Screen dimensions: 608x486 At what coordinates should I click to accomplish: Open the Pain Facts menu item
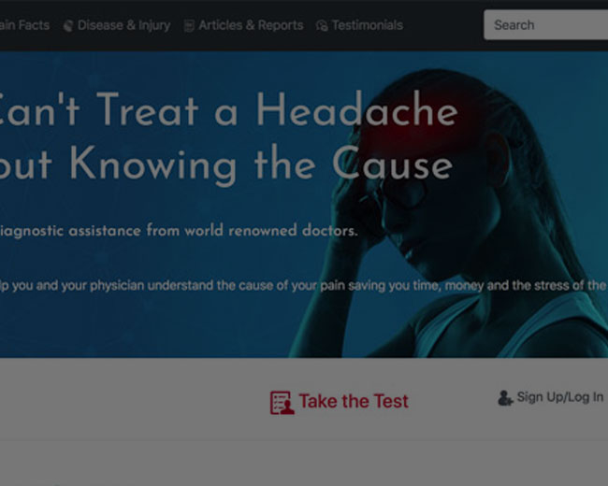point(24,25)
